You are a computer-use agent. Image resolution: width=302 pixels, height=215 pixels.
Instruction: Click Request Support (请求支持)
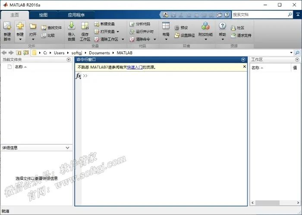241,35
